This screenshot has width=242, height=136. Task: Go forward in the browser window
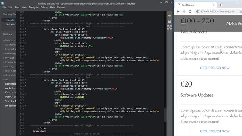click(x=184, y=12)
